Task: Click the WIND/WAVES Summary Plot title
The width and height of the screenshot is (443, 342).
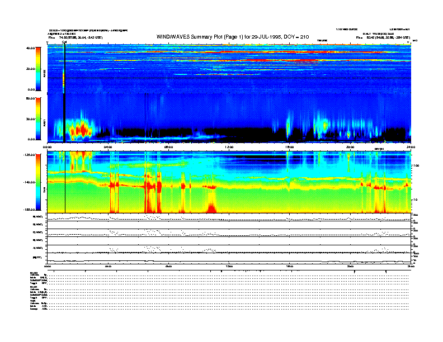Action: (x=233, y=37)
